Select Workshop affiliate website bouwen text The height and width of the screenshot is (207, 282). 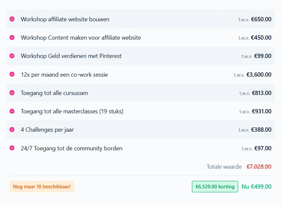[65, 19]
